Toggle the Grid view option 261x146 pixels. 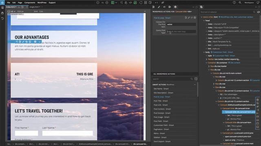click(35, 11)
